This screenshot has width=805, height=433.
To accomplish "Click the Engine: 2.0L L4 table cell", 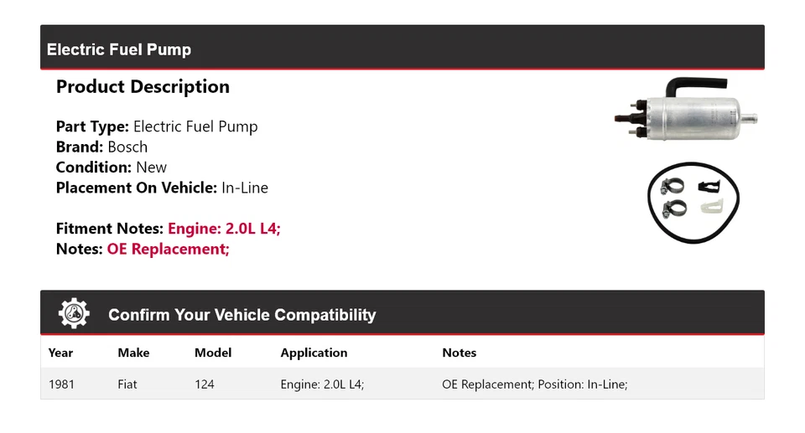I will [x=322, y=384].
